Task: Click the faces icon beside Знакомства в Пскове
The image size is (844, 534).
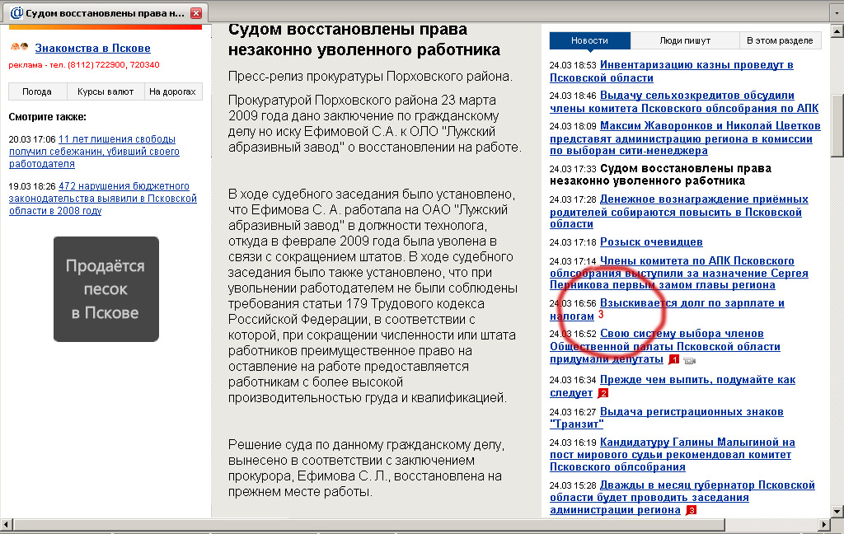Action: point(20,47)
